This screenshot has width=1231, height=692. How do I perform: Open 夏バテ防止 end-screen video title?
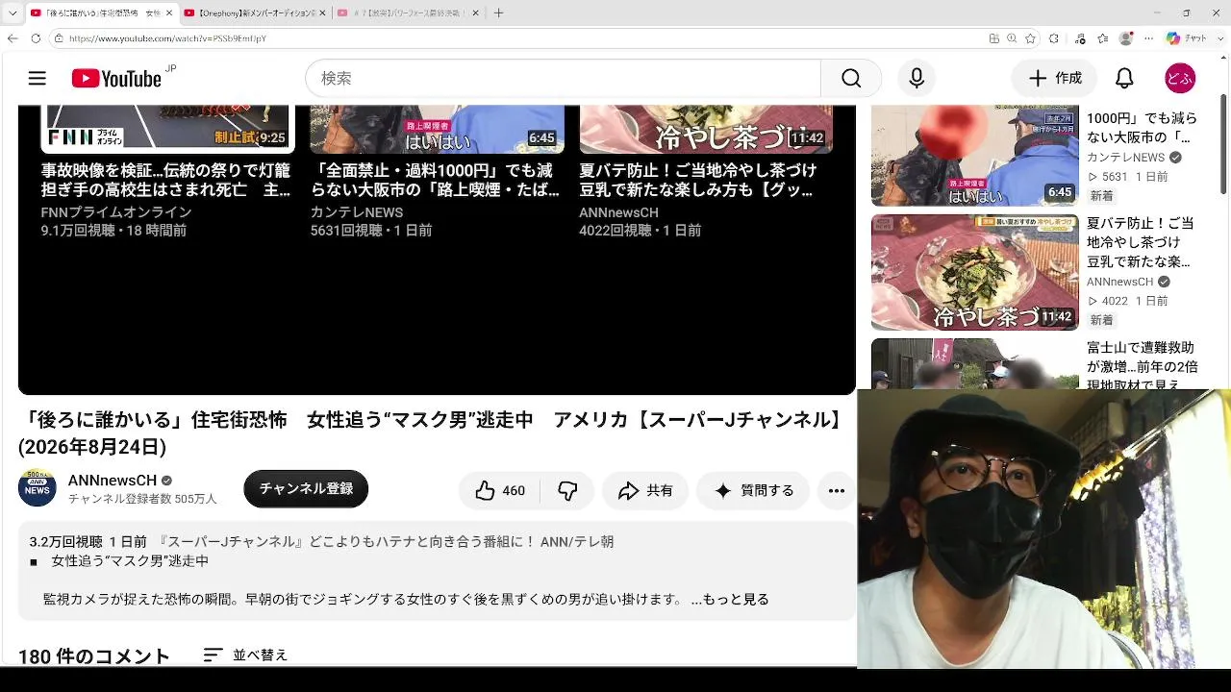click(698, 180)
